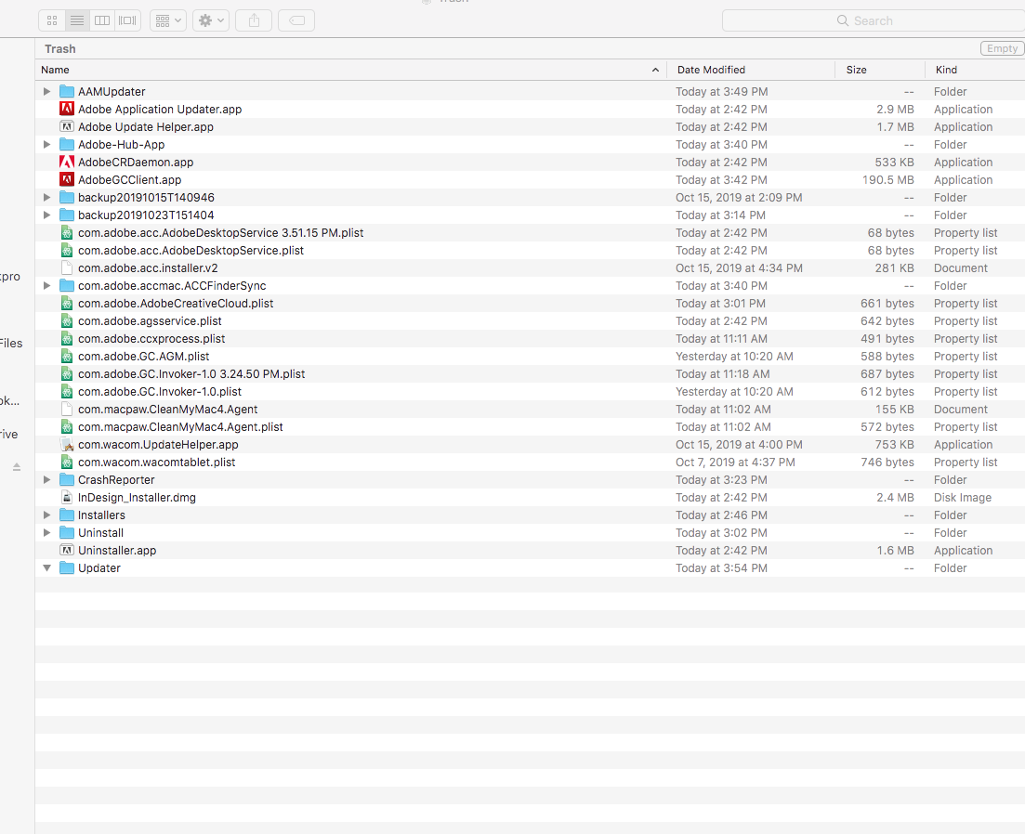
Task: Click the Trash path bar title
Action: (60, 49)
